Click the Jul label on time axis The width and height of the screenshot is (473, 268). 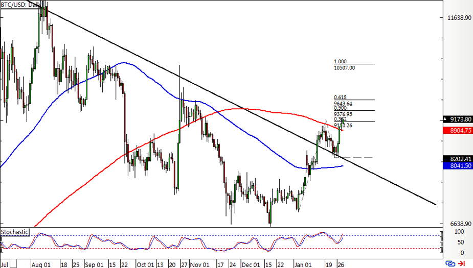5,265
